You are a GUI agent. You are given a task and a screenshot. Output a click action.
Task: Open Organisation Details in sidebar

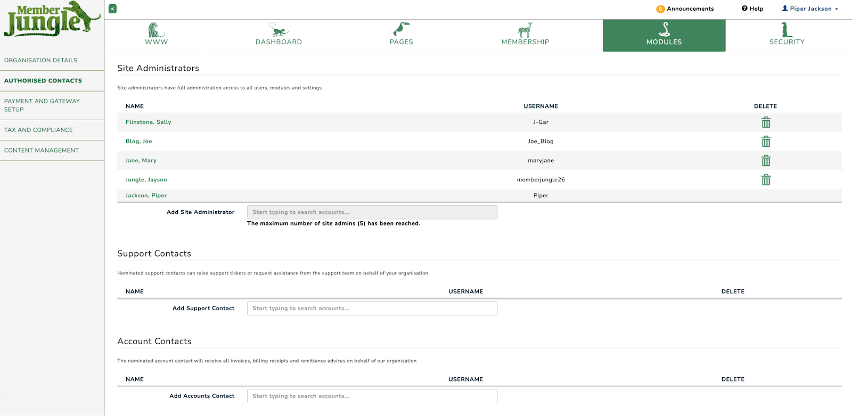click(41, 61)
